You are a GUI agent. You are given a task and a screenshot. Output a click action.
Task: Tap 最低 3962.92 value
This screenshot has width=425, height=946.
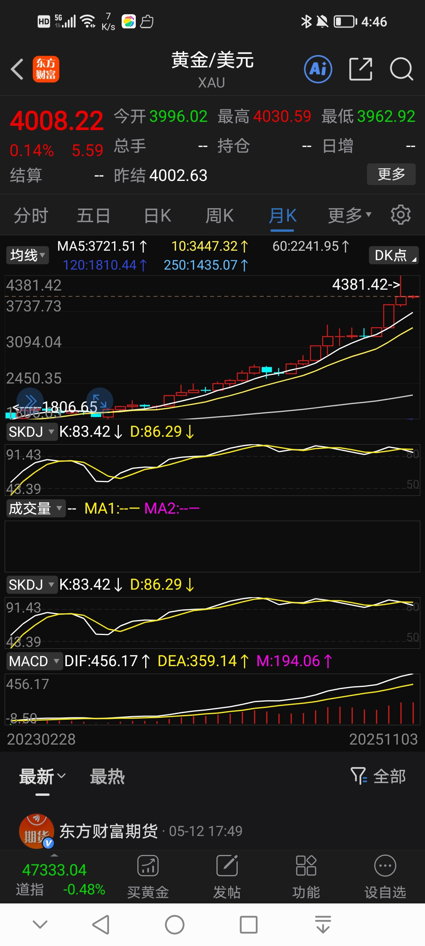386,116
